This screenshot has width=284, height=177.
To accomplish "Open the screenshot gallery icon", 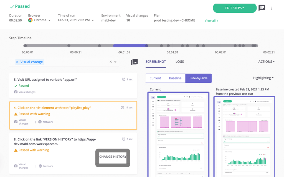I will [x=134, y=62].
